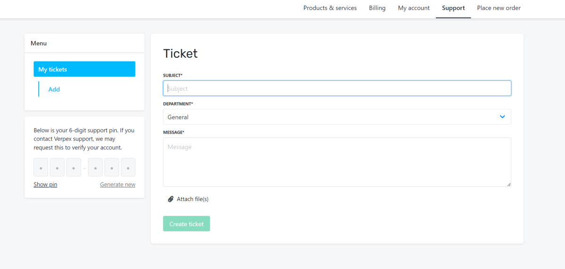Viewport: 565px width, 269px height.
Task: Click the first support pin digit box
Action: pos(41,167)
